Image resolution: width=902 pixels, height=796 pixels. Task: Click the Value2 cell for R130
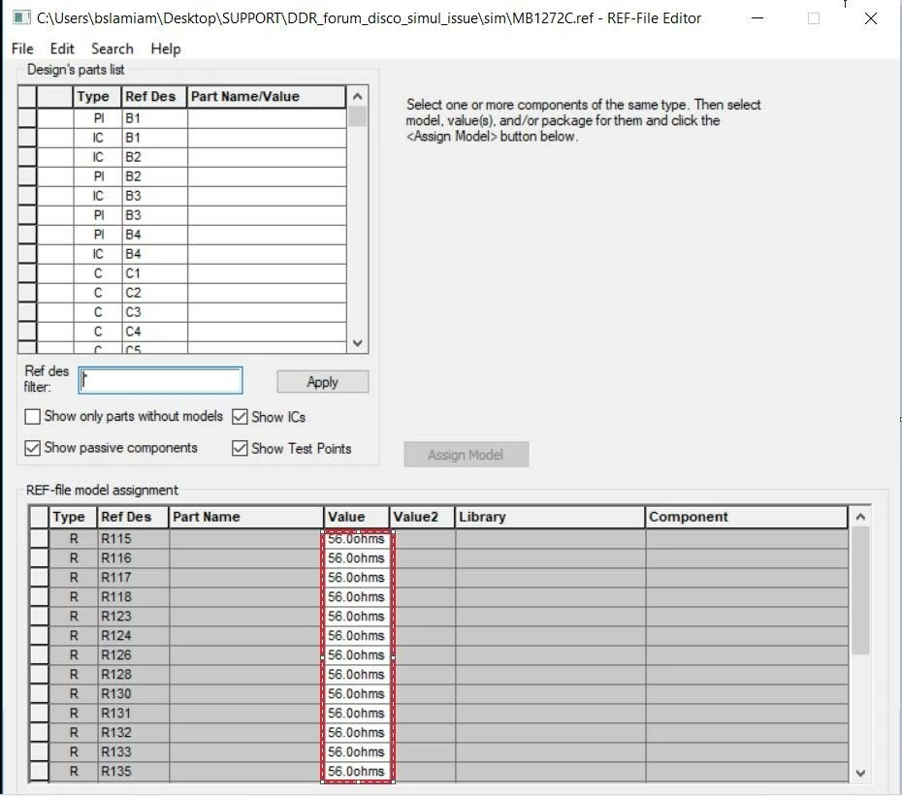point(422,693)
